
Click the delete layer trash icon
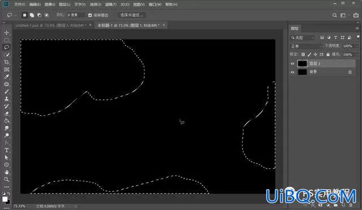tap(351, 205)
